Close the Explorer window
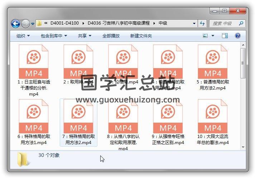The image size is (256, 179). [x=238, y=11]
